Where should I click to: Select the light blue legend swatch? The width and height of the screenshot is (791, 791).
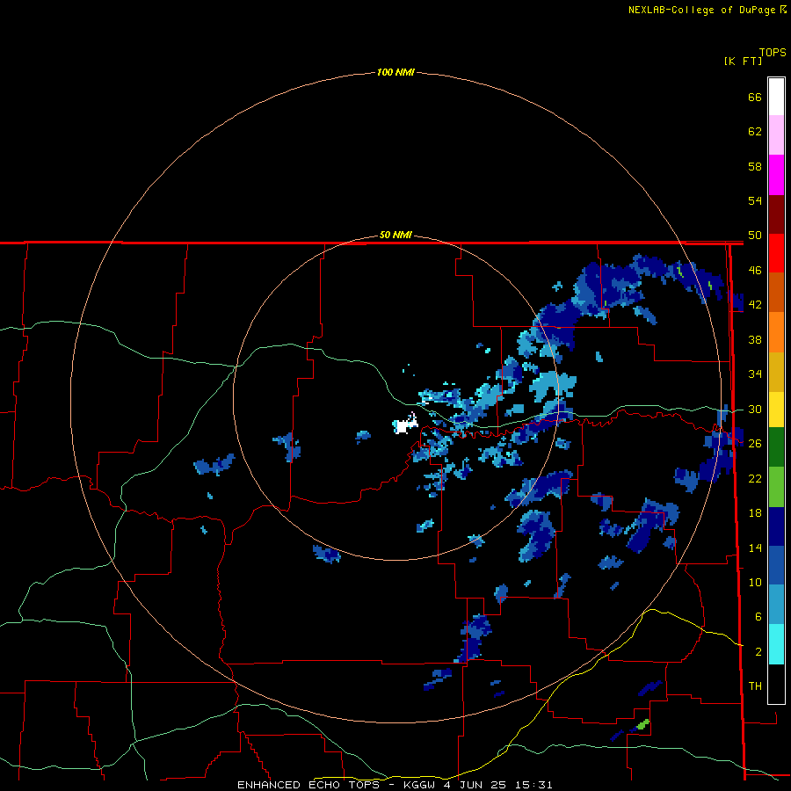tap(776, 605)
